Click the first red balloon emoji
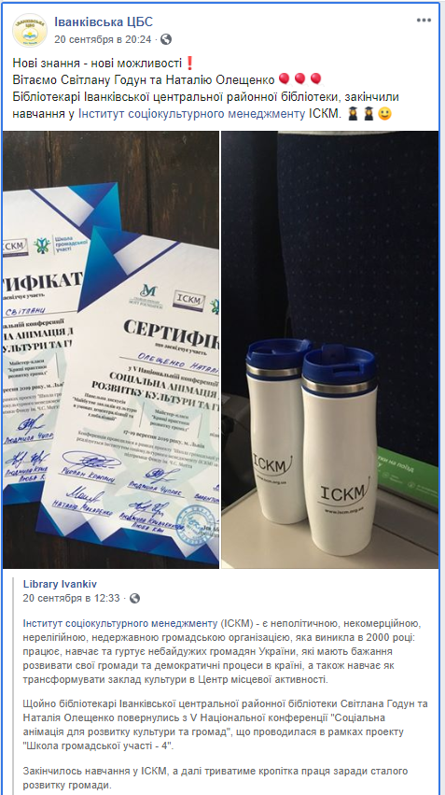 click(x=284, y=79)
